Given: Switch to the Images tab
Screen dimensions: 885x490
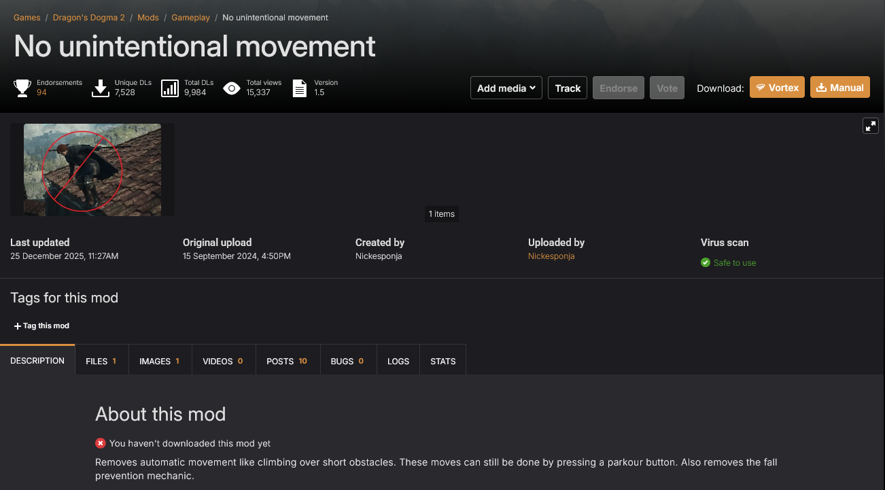Looking at the screenshot, I should pyautogui.click(x=159, y=361).
